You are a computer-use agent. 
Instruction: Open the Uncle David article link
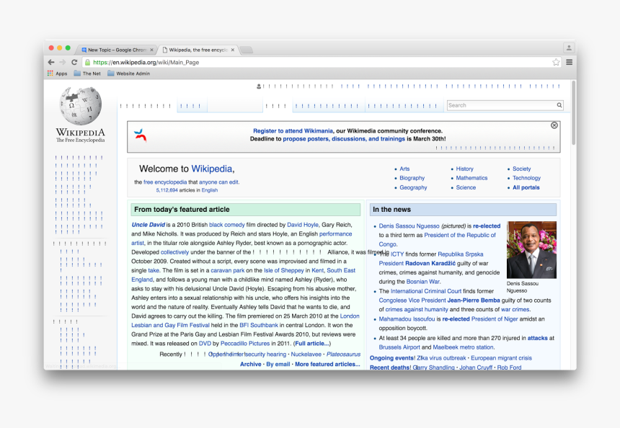click(149, 225)
